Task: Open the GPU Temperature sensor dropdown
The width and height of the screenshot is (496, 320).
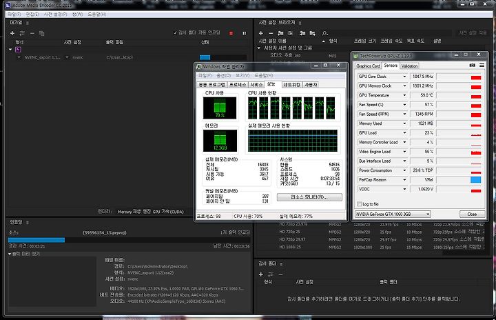Action: pyautogui.click(x=404, y=95)
